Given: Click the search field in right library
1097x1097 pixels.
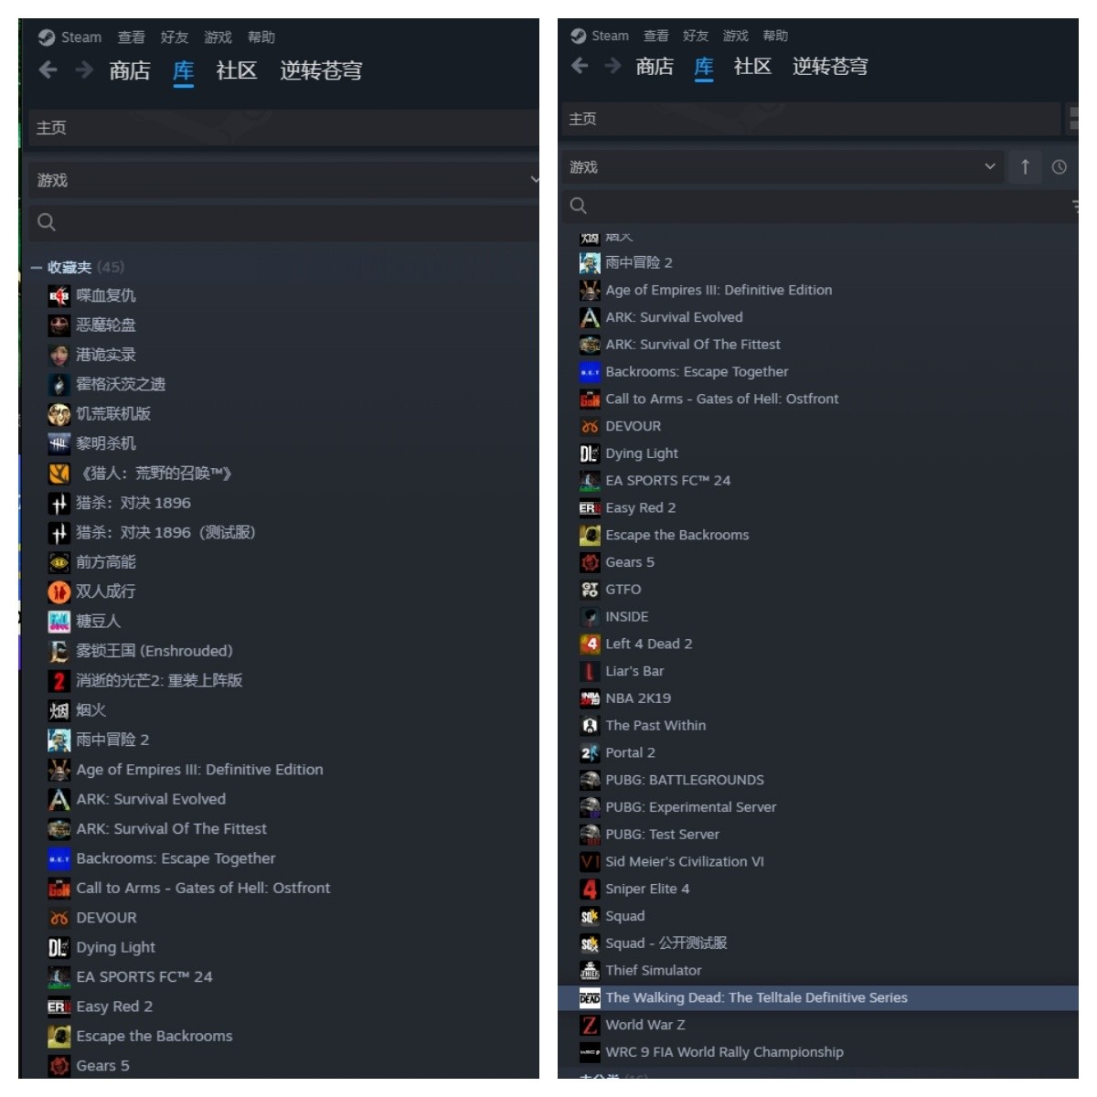Looking at the screenshot, I should (x=818, y=206).
